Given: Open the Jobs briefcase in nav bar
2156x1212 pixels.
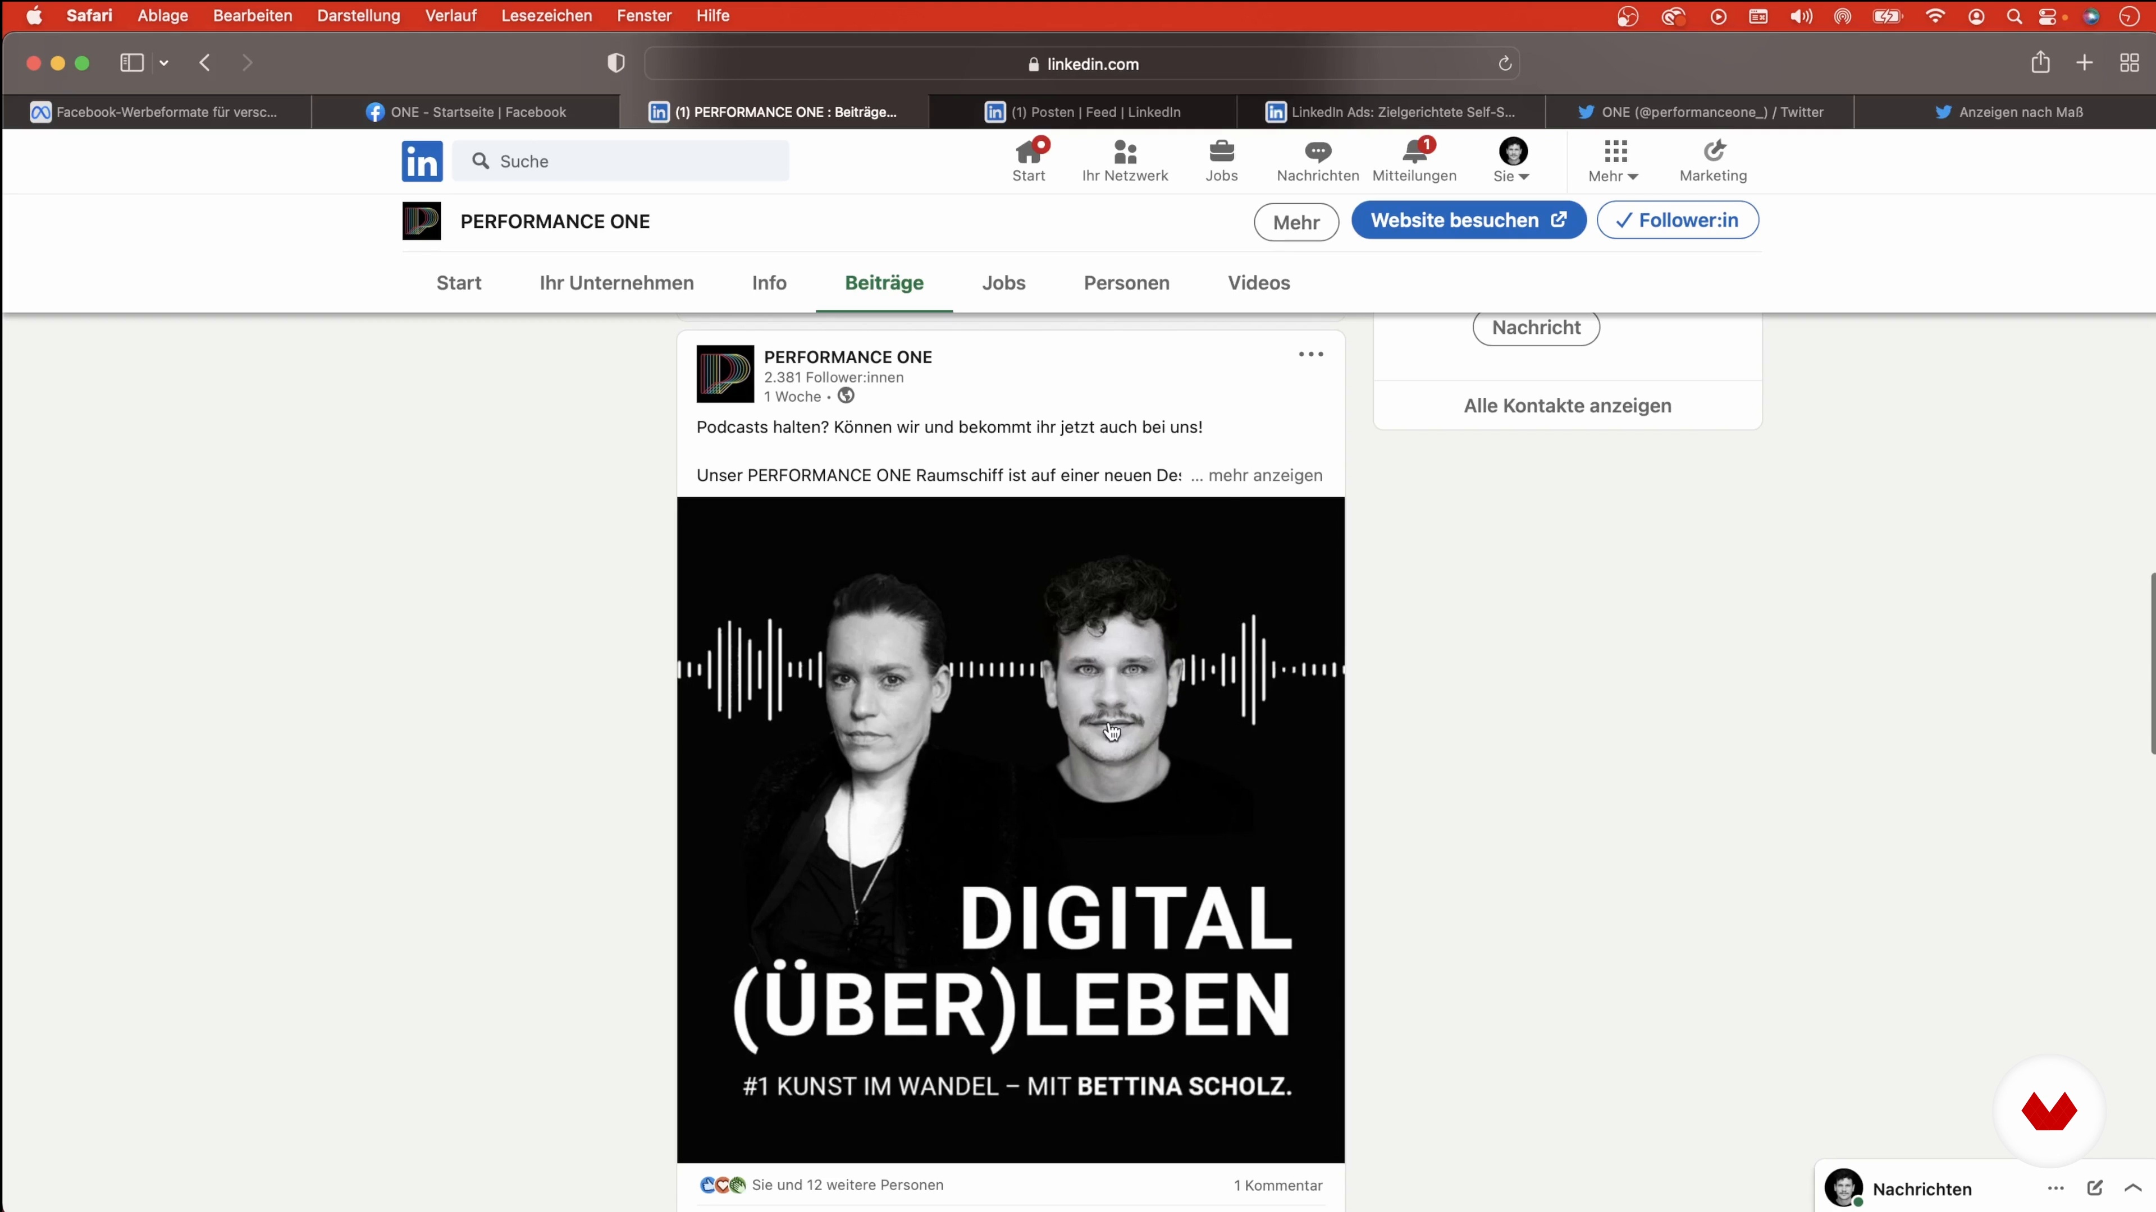Looking at the screenshot, I should click(1221, 160).
